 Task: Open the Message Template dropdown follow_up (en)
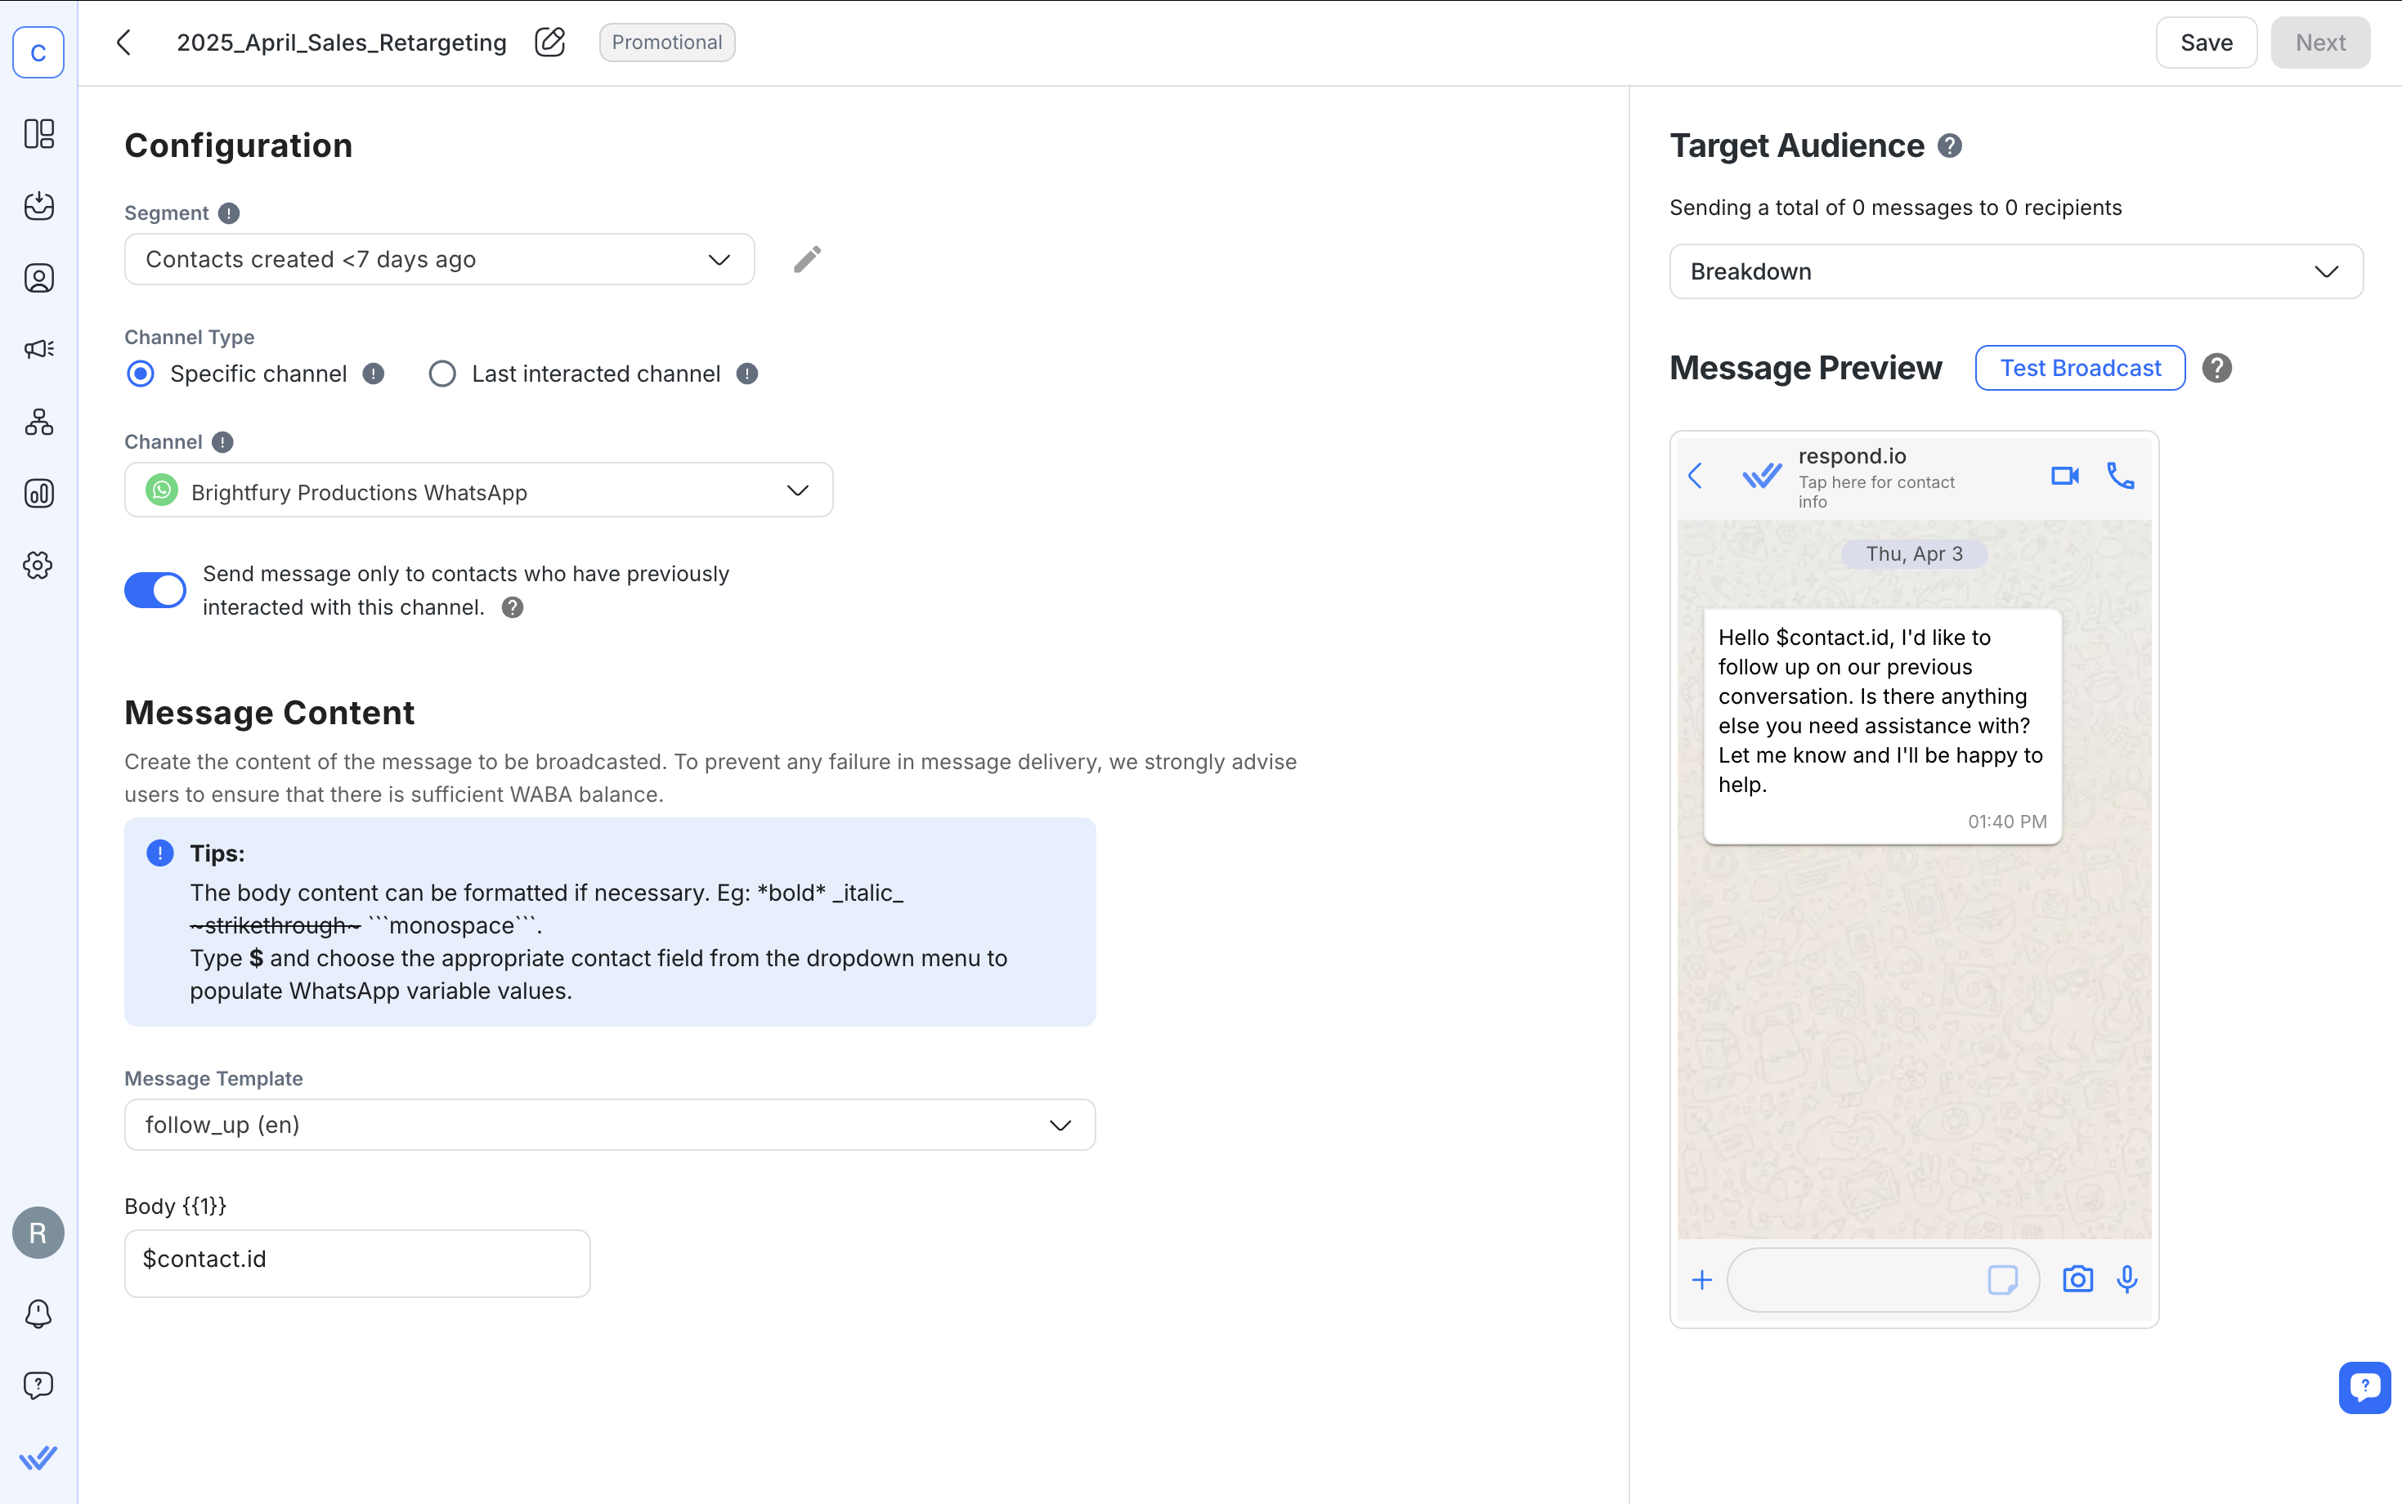[610, 1125]
